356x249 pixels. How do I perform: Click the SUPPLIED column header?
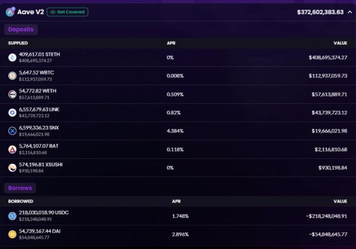pyautogui.click(x=18, y=43)
